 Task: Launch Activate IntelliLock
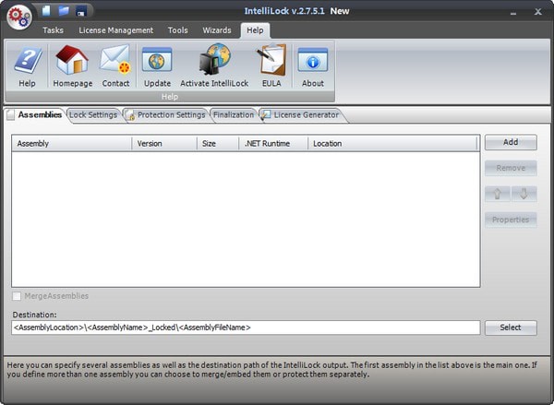[214, 66]
